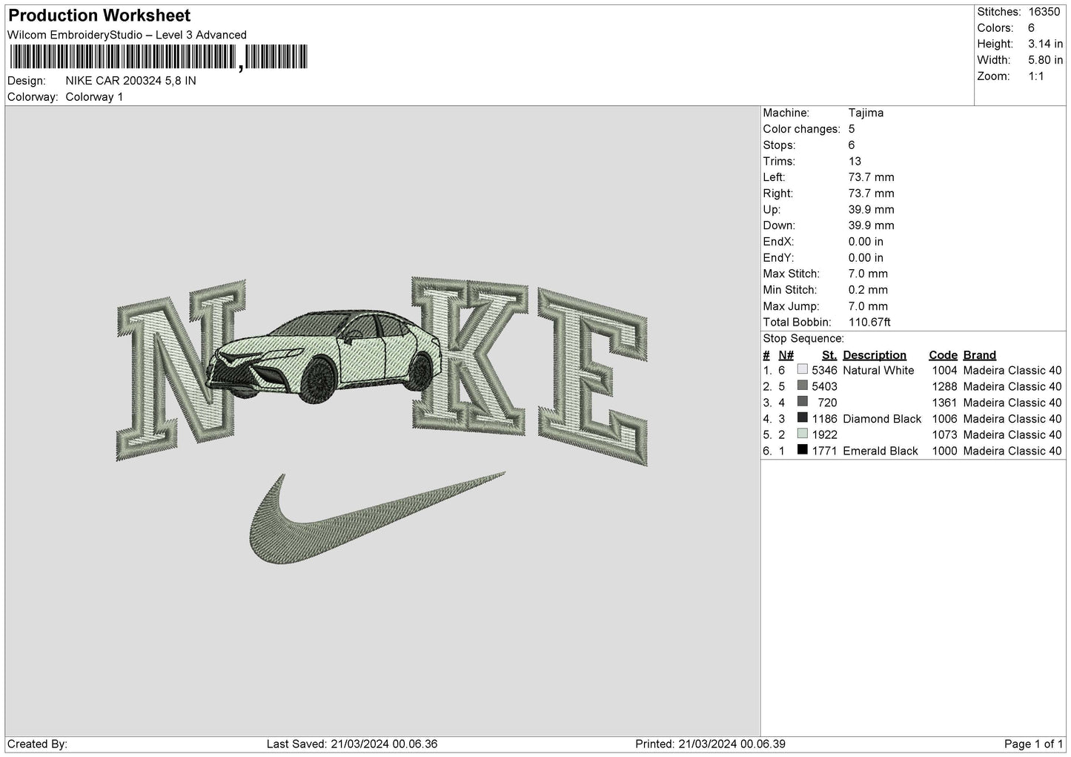Click the width value '5.80 in'
Viewport: 1071px width, 757px height.
[1045, 60]
